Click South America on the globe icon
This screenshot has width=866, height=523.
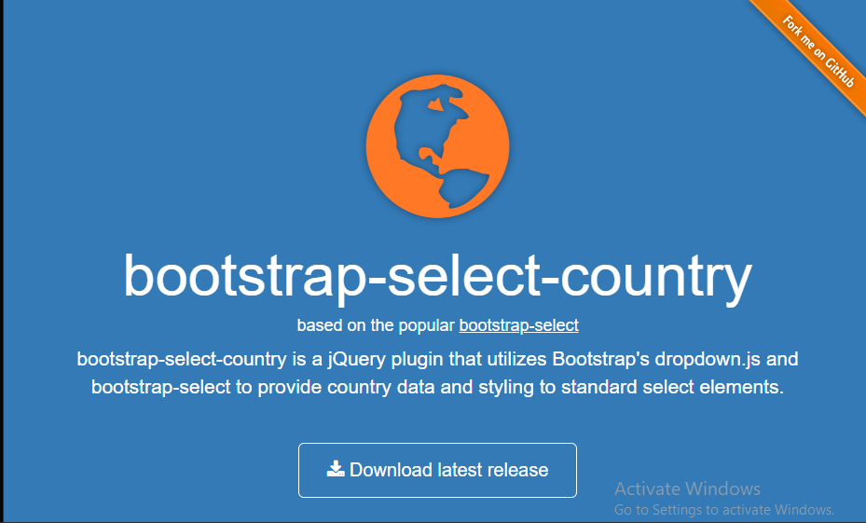(463, 187)
